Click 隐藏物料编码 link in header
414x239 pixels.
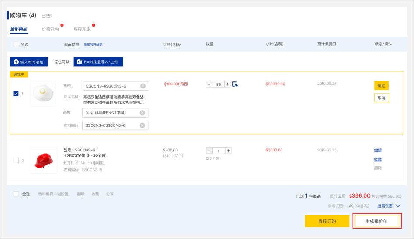click(93, 44)
